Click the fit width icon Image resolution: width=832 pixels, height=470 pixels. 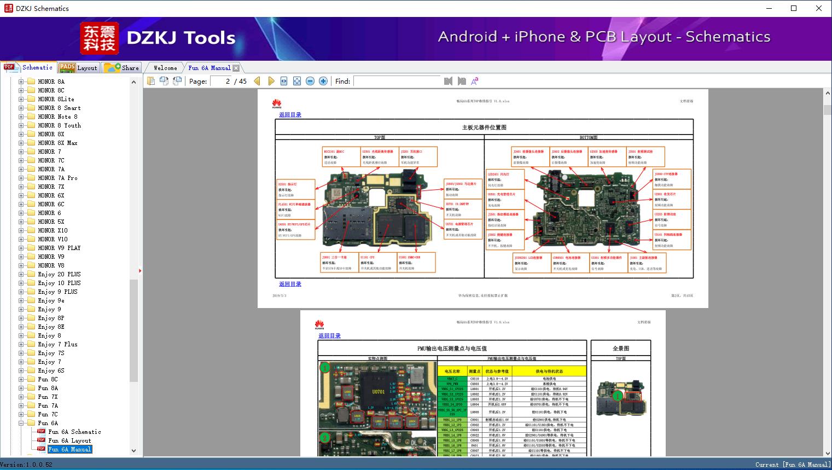284,81
